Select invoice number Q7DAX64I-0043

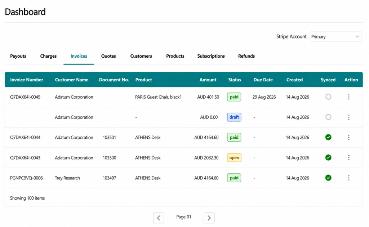point(25,157)
